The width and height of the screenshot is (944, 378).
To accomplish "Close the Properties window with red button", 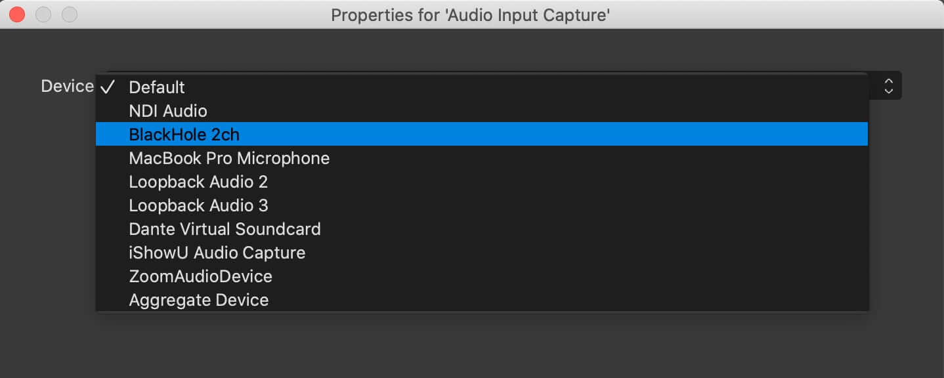I will 17,14.
